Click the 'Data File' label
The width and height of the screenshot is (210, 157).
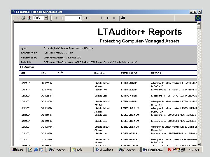[26, 62]
